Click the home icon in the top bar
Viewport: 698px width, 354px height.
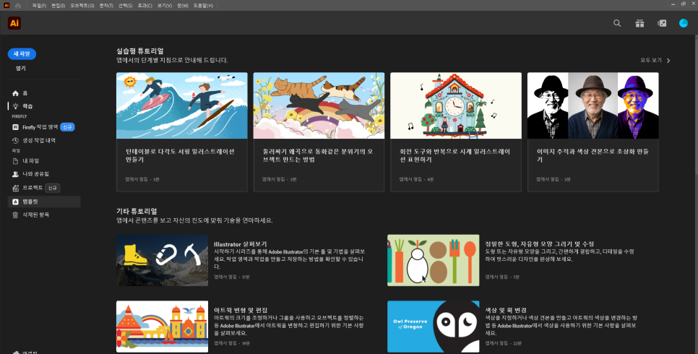point(18,6)
